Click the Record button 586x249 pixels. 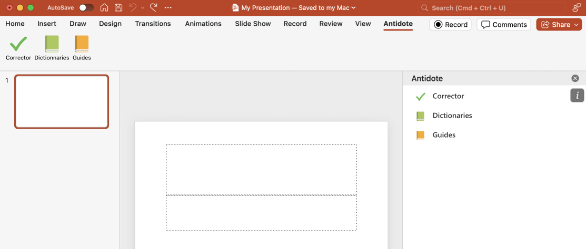click(x=451, y=25)
